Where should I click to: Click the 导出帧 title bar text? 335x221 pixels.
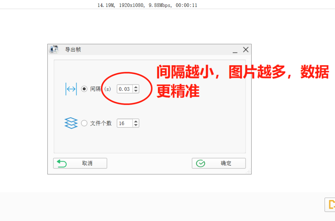73,50
